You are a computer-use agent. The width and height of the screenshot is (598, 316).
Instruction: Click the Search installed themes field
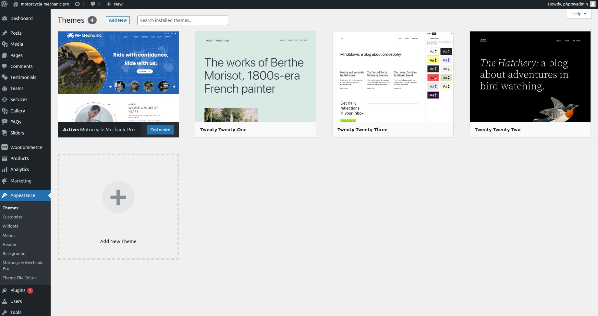(x=182, y=20)
